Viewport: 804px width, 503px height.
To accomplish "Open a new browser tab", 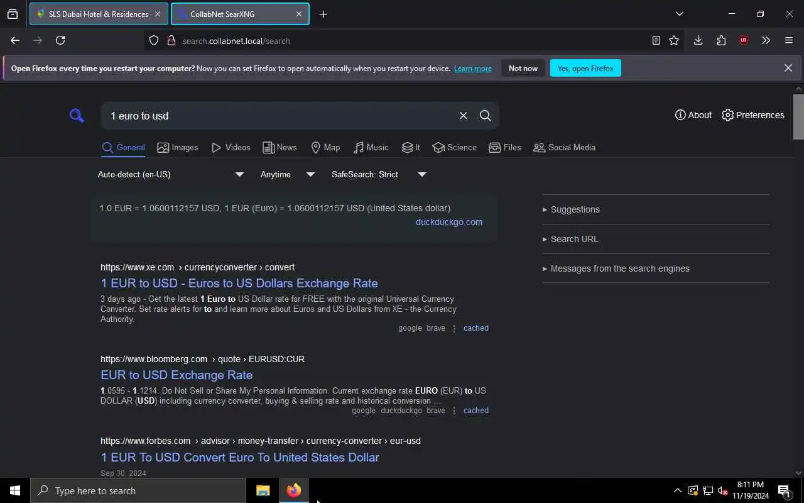I will coord(323,14).
